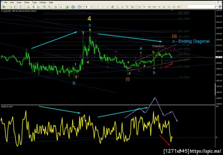Select the Text Label tool
The width and height of the screenshot is (223, 155).
pos(127,7)
